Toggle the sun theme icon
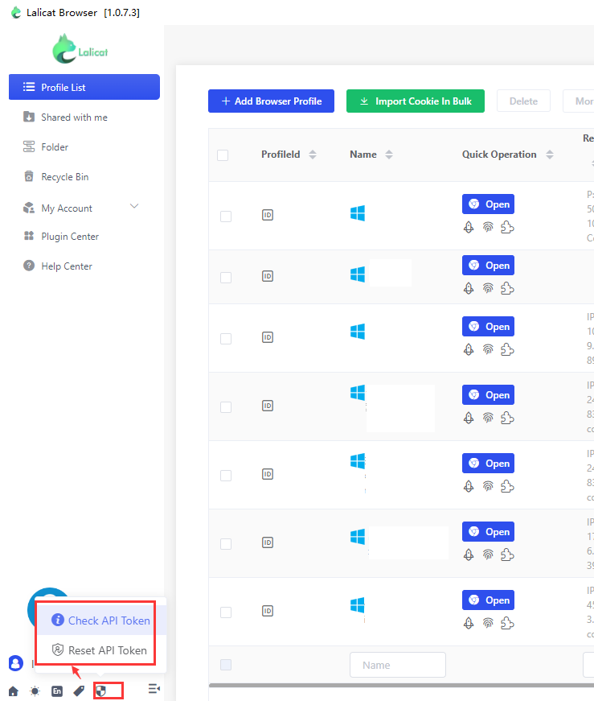 point(35,691)
